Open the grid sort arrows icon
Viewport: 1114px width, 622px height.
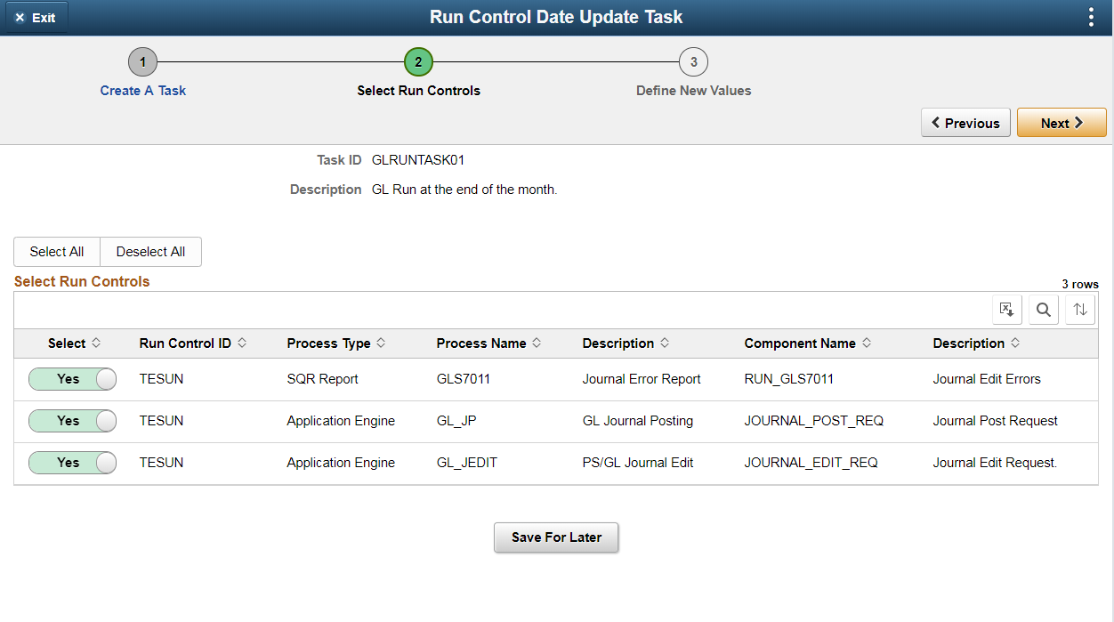[x=1080, y=310]
